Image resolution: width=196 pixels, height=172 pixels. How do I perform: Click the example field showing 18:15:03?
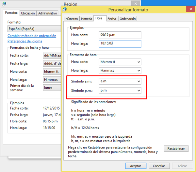[120, 43]
